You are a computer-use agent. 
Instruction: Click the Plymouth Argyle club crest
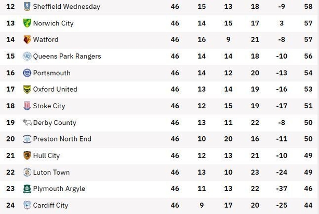(x=27, y=189)
